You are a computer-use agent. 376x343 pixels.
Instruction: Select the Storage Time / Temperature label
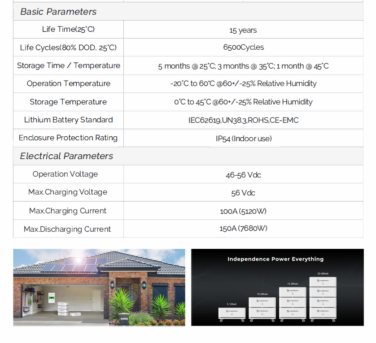(x=69, y=65)
